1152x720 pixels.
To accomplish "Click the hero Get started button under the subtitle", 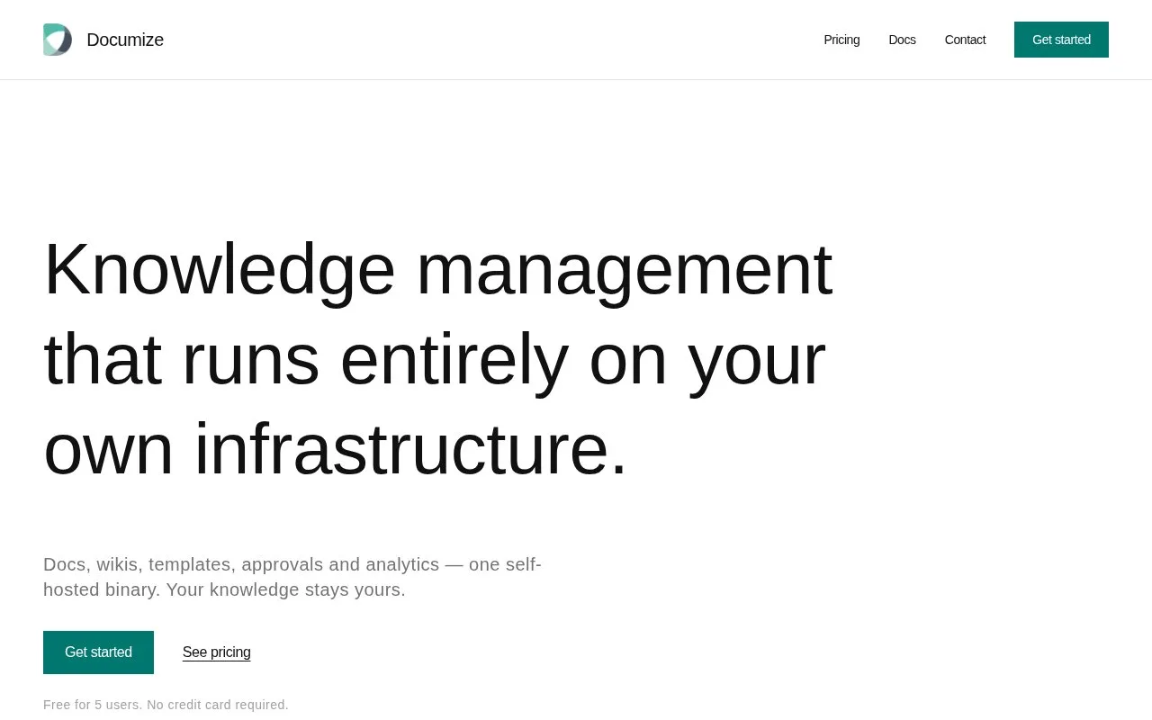I will click(98, 652).
